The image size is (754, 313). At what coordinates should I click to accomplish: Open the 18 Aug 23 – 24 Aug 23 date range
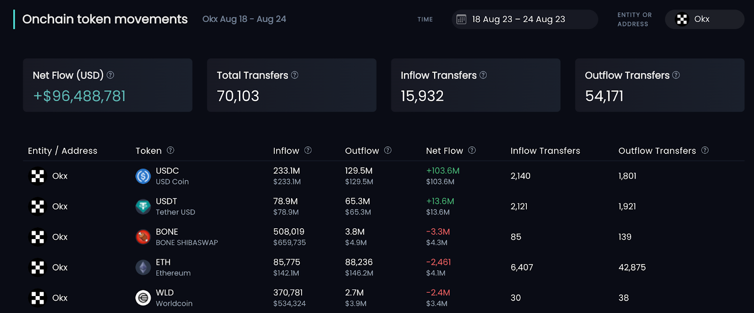(525, 19)
